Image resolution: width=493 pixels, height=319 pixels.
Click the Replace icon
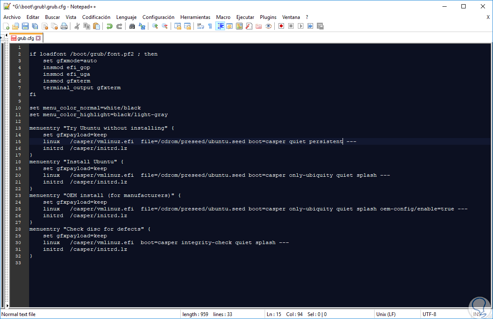tap(142, 27)
